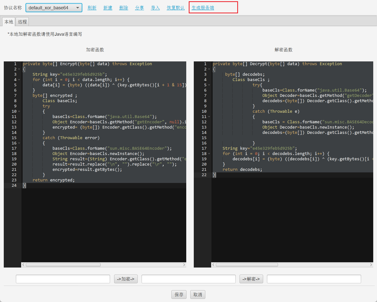Click the 分享 share link
The image size is (377, 302).
[x=139, y=8]
